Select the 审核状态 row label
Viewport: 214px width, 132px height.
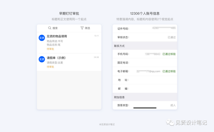[x=123, y=37]
